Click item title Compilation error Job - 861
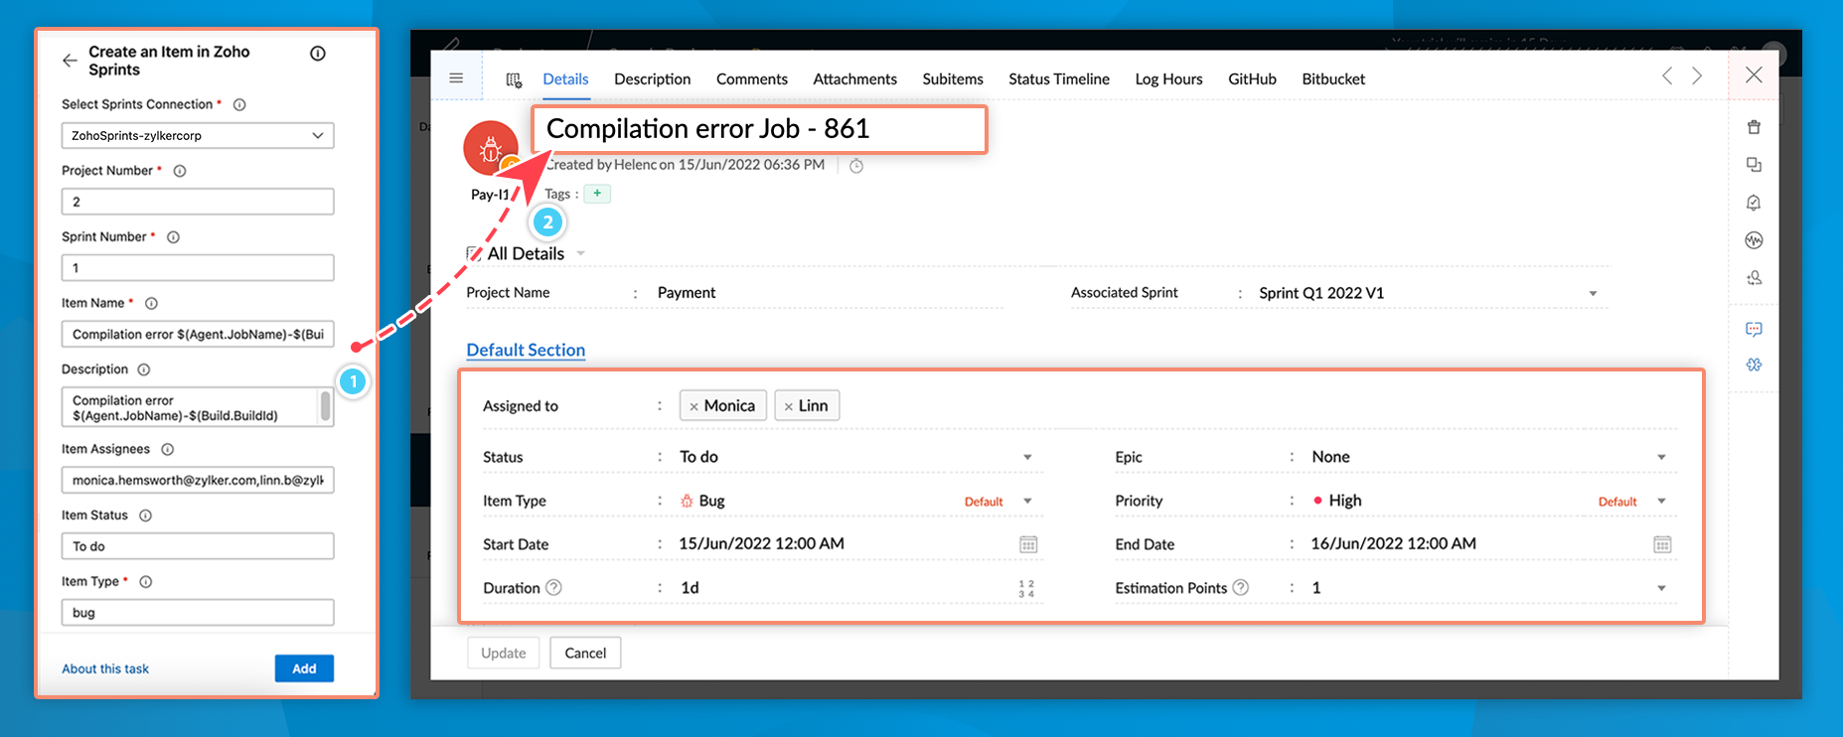Screen dimensions: 1843x737 [x=708, y=129]
